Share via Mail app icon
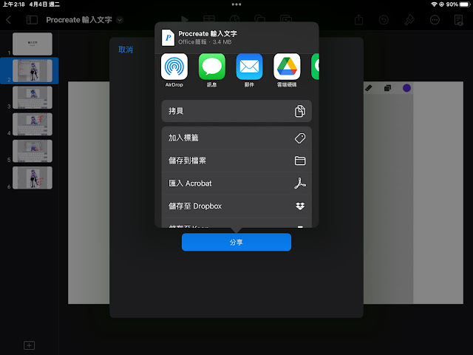 (249, 67)
